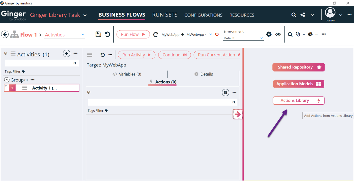Image resolution: width=354 pixels, height=181 pixels.
Task: Click the undo icon next to save
Action: tap(107, 34)
